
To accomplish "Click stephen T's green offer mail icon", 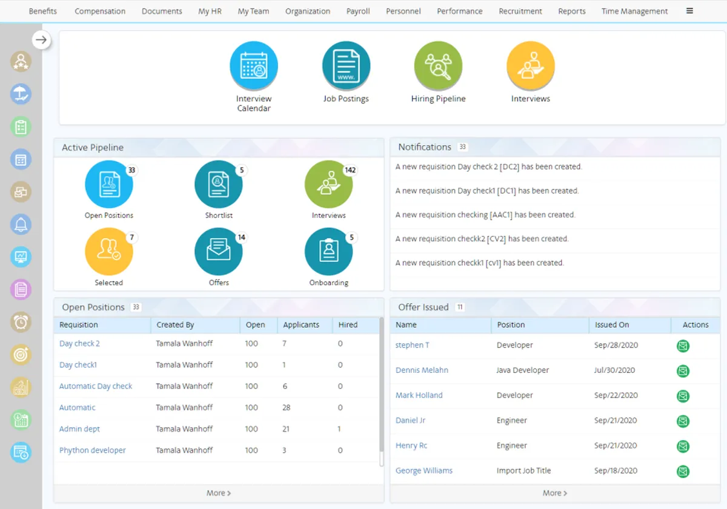I will tap(683, 346).
